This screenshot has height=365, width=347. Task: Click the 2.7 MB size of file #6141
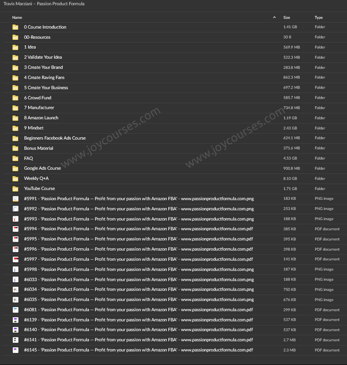tap(290, 340)
